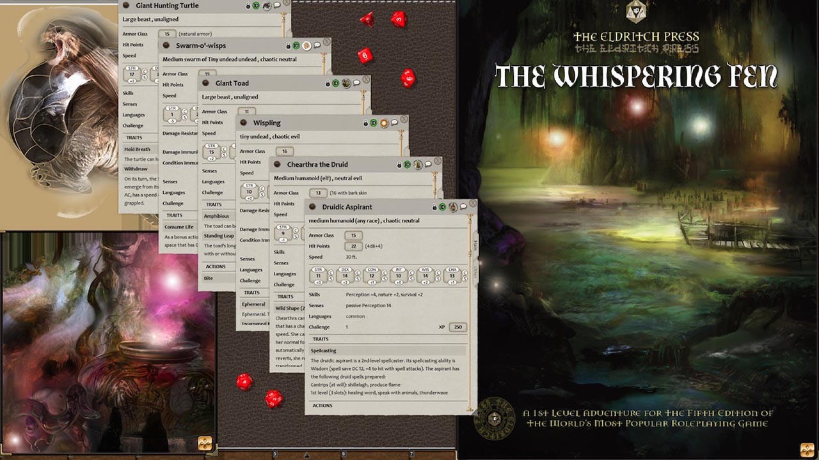
Task: Switch to Main tab on Druidic Aspirant
Action: point(475,246)
